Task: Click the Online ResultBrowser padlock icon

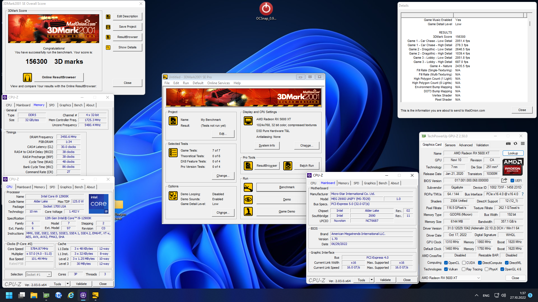Action: tap(27, 77)
